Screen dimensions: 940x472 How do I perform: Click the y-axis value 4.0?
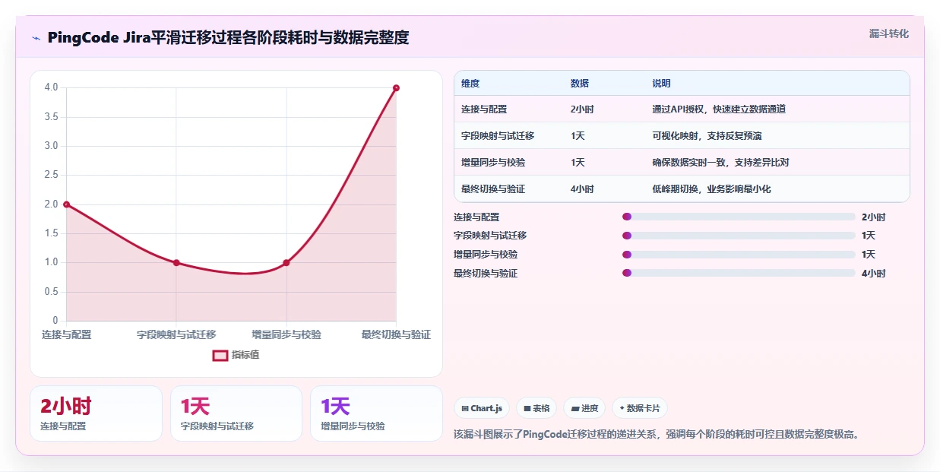[x=51, y=87]
